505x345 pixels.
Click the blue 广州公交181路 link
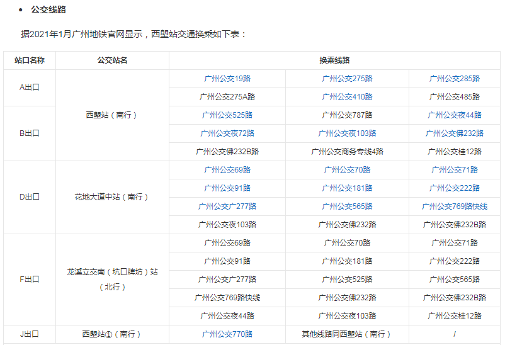(347, 188)
